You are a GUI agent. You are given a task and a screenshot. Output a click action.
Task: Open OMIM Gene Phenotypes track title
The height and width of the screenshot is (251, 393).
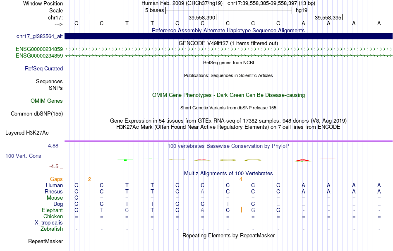tap(229, 95)
